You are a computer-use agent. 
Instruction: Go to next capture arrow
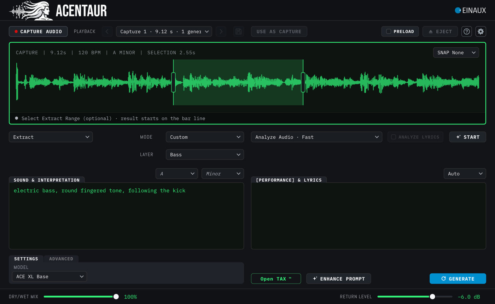[x=221, y=31]
